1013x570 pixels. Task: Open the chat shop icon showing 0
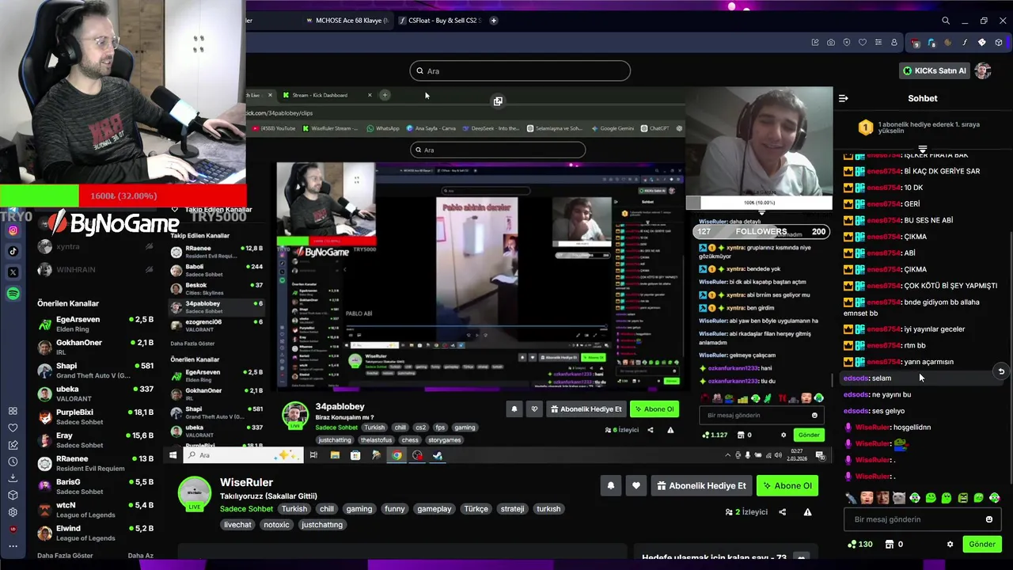click(x=893, y=544)
